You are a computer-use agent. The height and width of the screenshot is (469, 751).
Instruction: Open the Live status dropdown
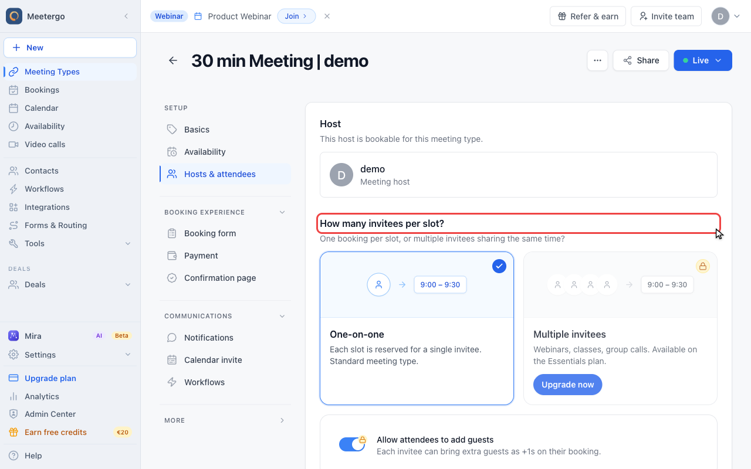(x=703, y=60)
